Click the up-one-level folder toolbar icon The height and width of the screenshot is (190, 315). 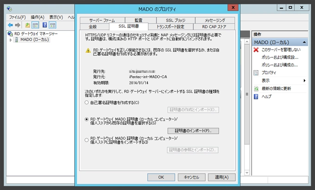27,25
